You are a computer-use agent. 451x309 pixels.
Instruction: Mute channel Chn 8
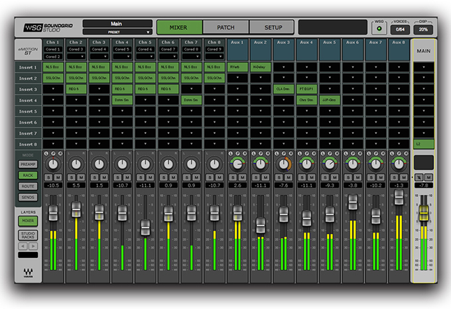tap(219, 177)
